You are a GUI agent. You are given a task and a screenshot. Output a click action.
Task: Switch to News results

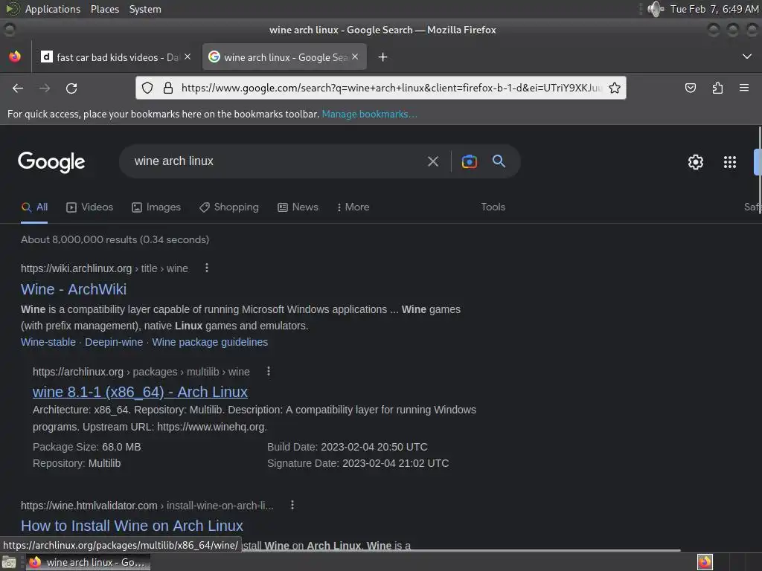298,207
